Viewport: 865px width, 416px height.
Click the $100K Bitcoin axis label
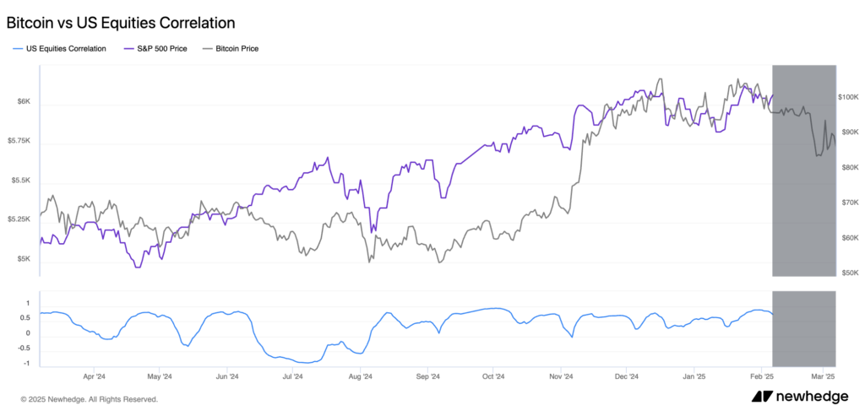(848, 97)
